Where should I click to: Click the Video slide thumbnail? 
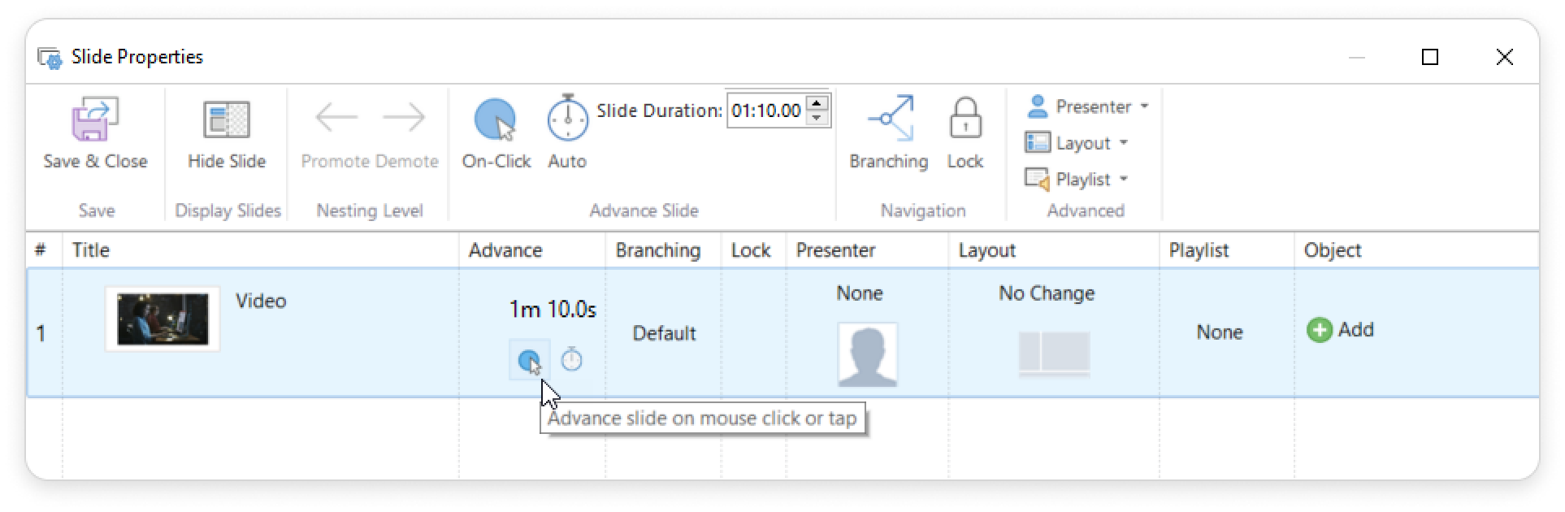[x=163, y=319]
